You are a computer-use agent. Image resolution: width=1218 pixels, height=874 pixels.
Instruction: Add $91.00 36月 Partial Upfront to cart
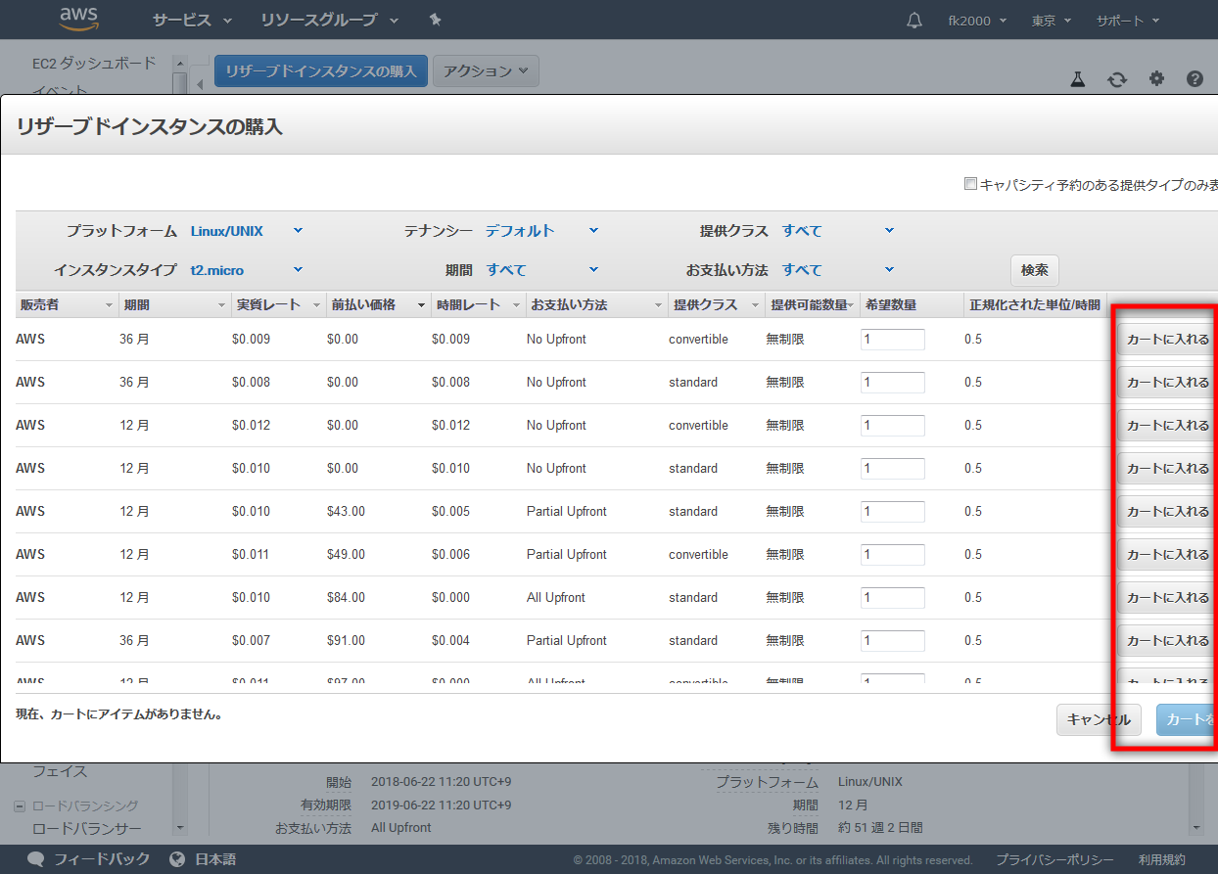[1167, 641]
